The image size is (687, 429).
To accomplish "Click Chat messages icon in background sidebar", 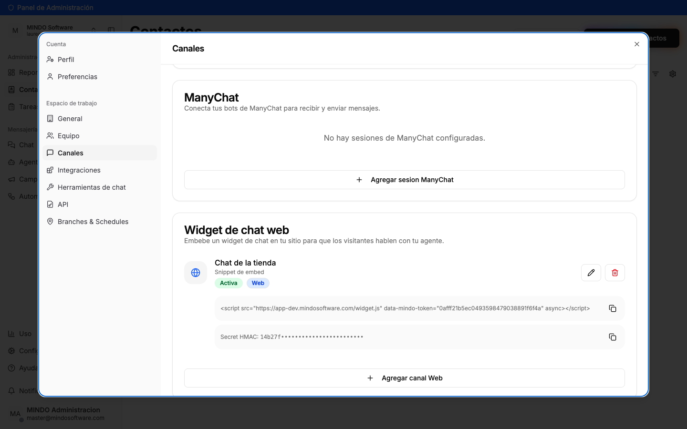I will (x=11, y=145).
